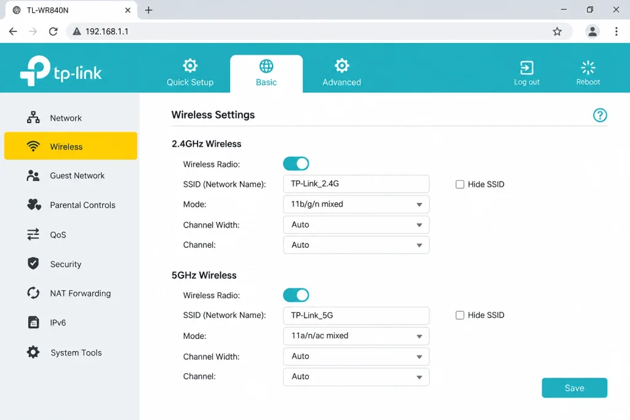Viewport: 630px width, 420px height.
Task: Click the Guest Network people icon
Action: [33, 175]
